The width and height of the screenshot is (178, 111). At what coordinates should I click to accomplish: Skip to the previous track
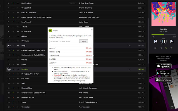coord(156,41)
